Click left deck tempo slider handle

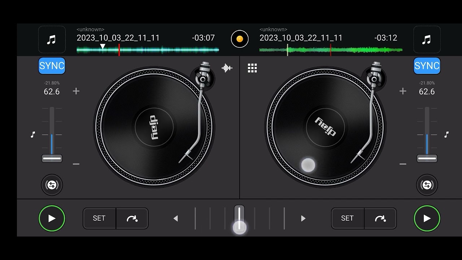coord(52,158)
